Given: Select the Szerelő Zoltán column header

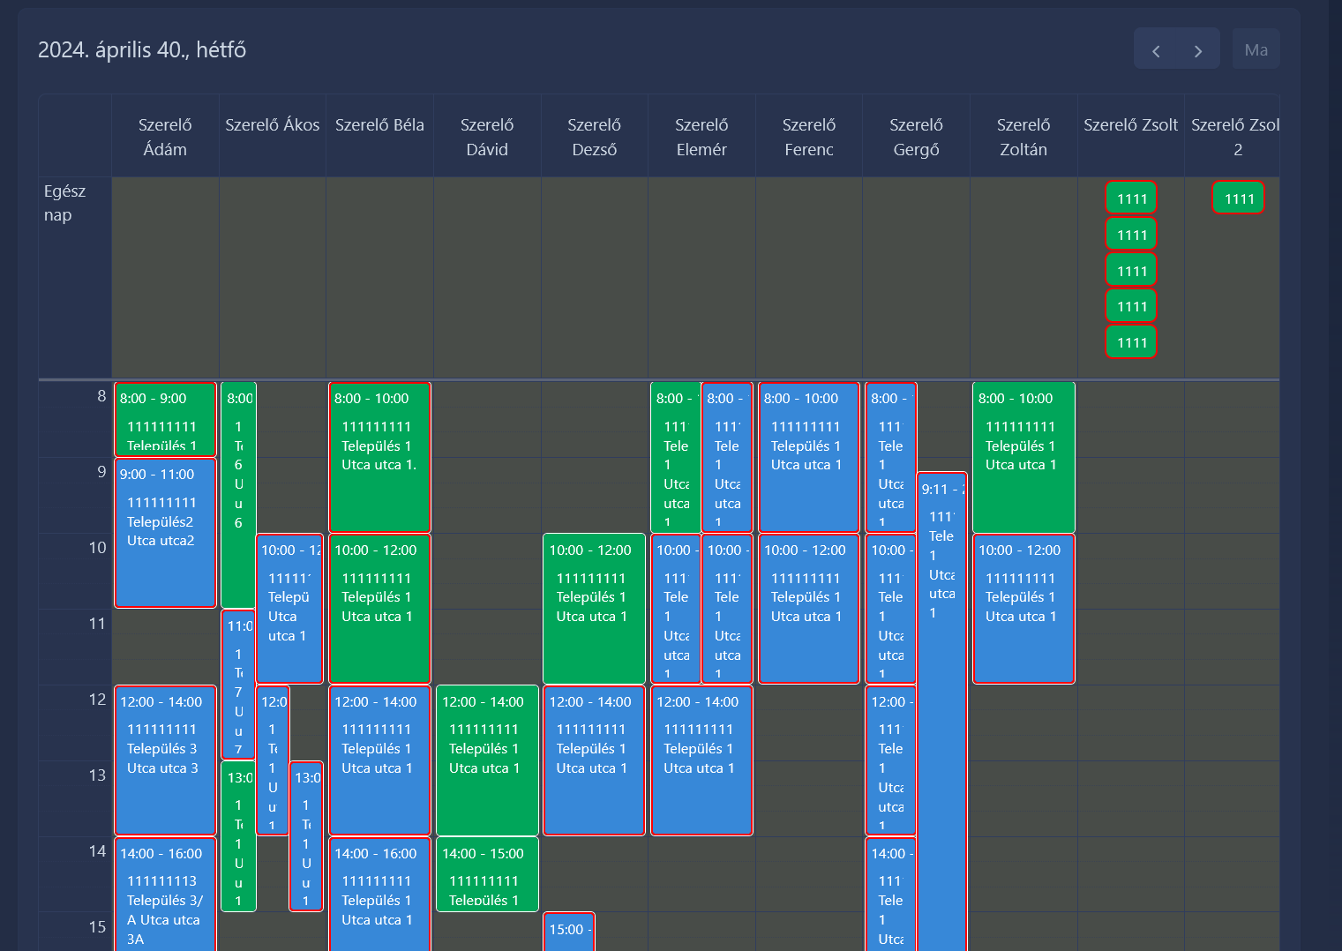Looking at the screenshot, I should tap(1023, 137).
